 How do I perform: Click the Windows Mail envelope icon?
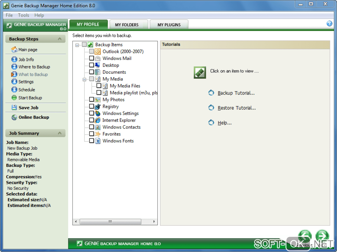pos(98,58)
